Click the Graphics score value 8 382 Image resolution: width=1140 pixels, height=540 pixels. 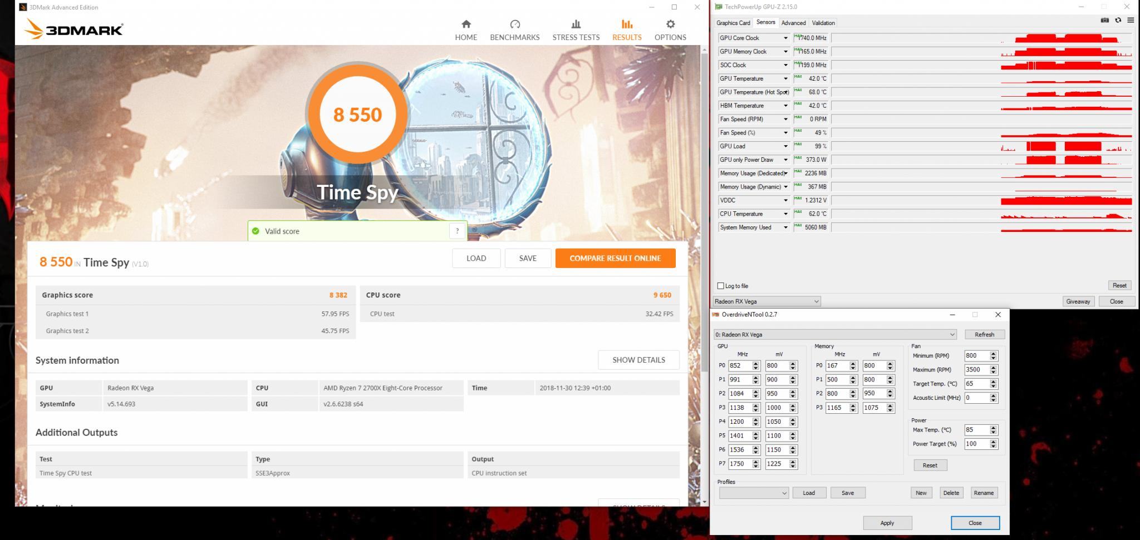pyautogui.click(x=338, y=295)
